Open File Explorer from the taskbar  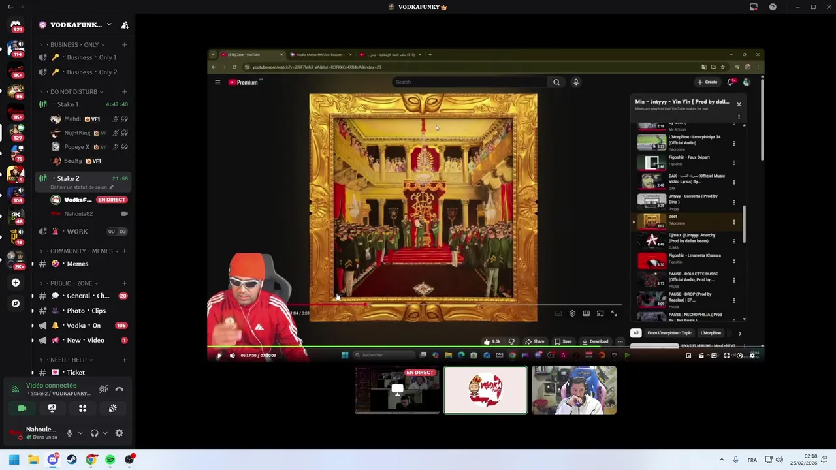coord(33,460)
